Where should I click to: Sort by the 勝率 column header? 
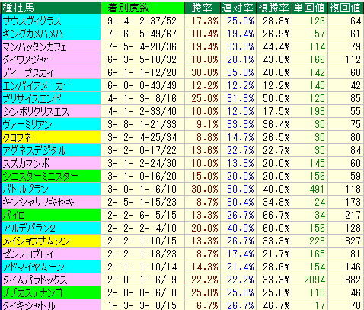coord(202,8)
